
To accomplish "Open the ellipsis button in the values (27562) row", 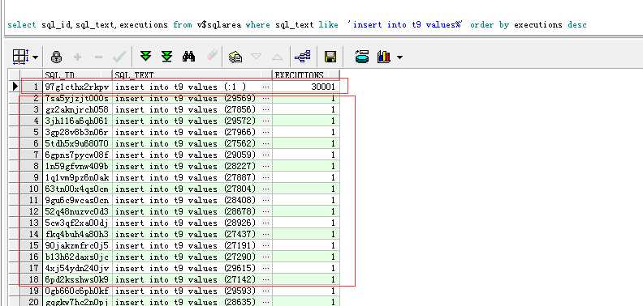I will pos(266,143).
